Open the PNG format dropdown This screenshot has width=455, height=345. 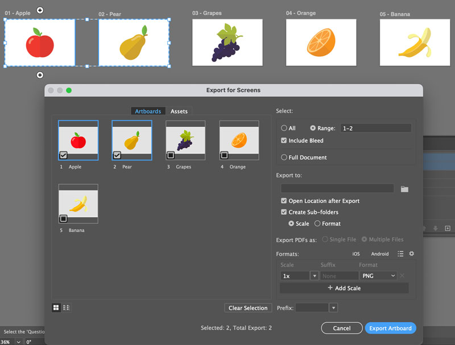tap(378, 276)
